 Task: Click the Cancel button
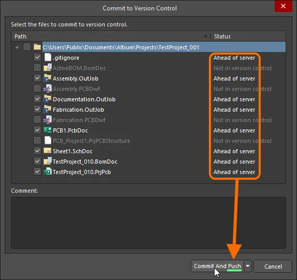(x=273, y=266)
